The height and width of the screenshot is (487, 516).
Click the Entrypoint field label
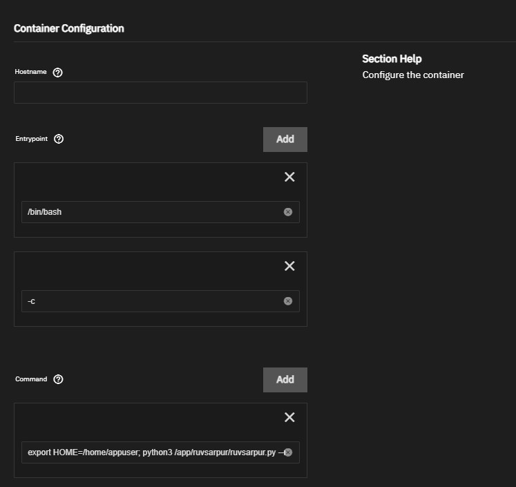(32, 139)
